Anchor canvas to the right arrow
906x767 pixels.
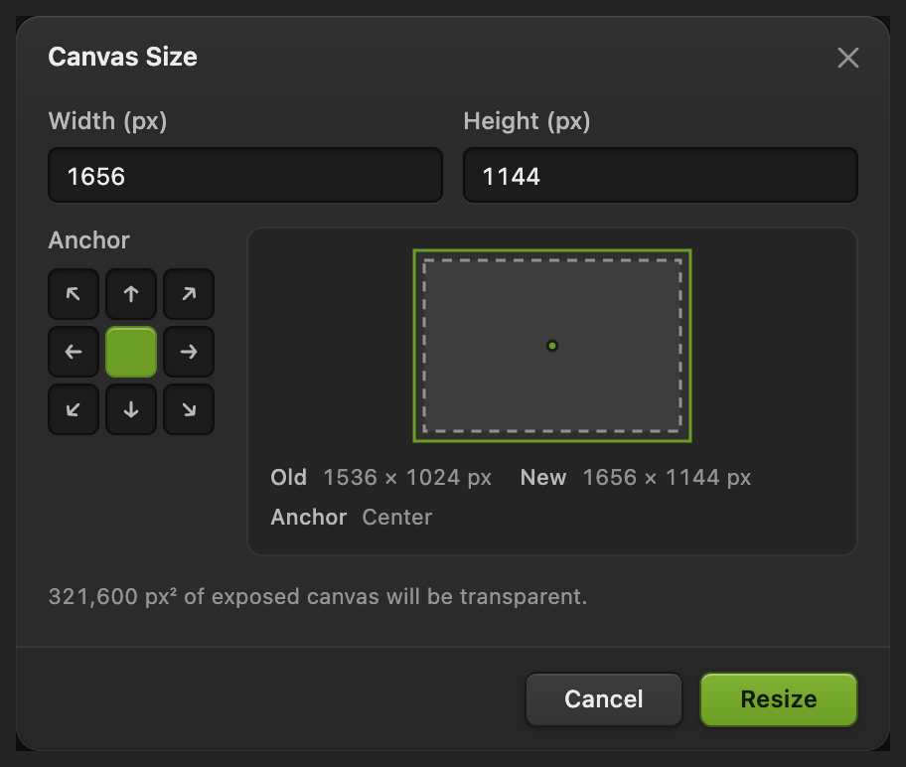(x=189, y=352)
